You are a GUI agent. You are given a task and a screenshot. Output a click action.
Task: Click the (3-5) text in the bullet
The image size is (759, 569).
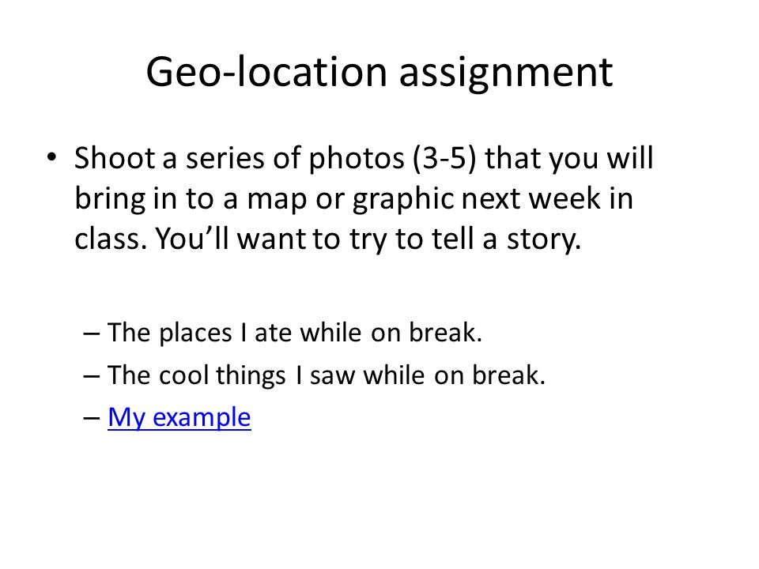point(445,159)
